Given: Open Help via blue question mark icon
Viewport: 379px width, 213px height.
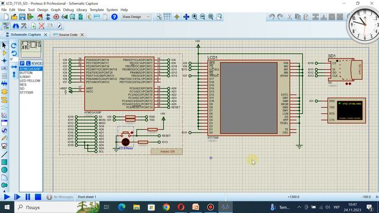Looking at the screenshot, I should coord(114,17).
